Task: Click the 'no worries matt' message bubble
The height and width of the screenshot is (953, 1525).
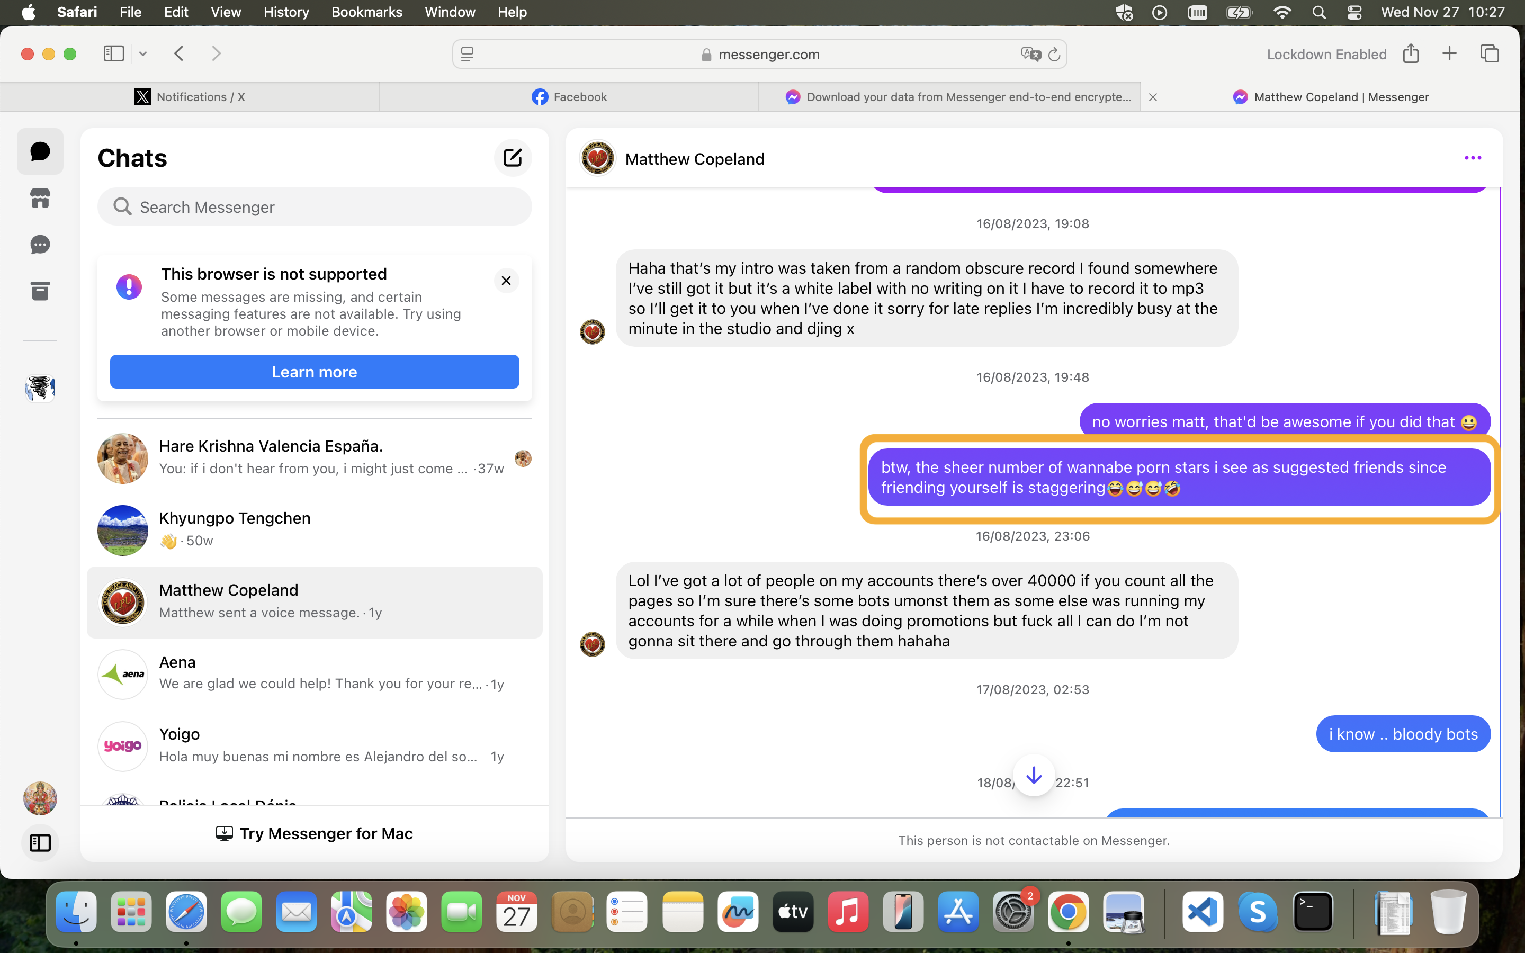Action: 1284,421
